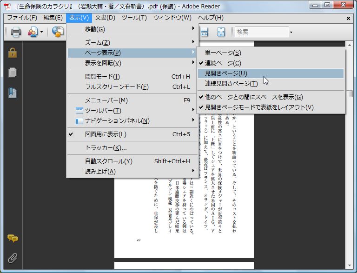Open the Attachments paperclip sidebar icon
The image size is (357, 273).
tap(13, 258)
